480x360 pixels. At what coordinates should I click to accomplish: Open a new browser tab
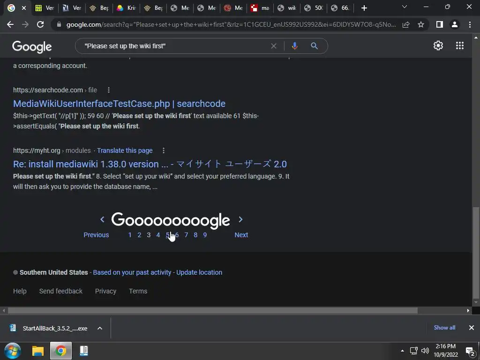(x=364, y=8)
